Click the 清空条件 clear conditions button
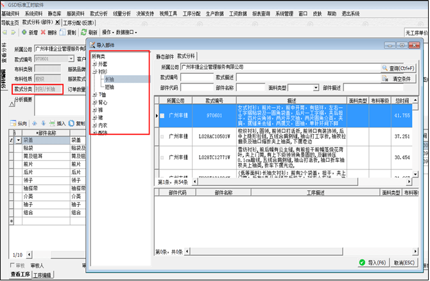The height and width of the screenshot is (281, 430). (x=399, y=79)
